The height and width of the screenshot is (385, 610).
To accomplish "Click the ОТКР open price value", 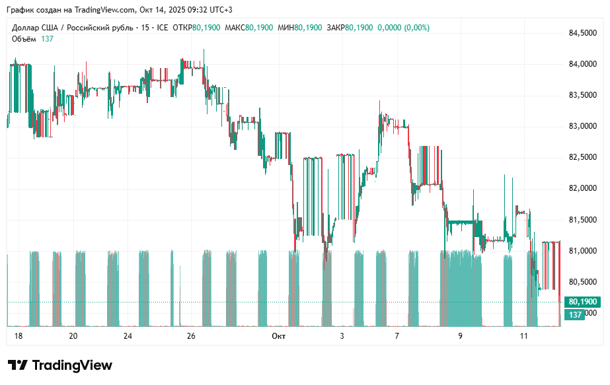I will click(207, 28).
